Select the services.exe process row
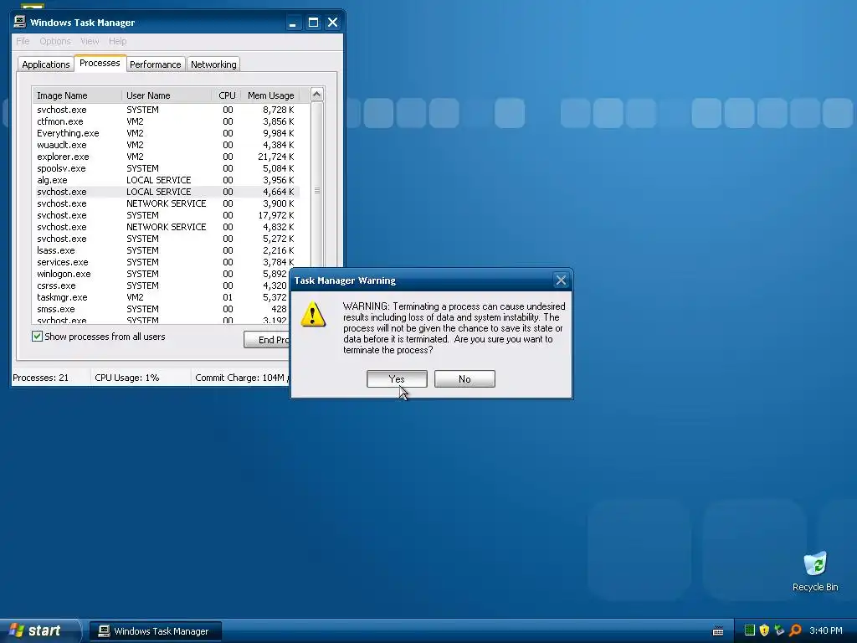 [166, 262]
